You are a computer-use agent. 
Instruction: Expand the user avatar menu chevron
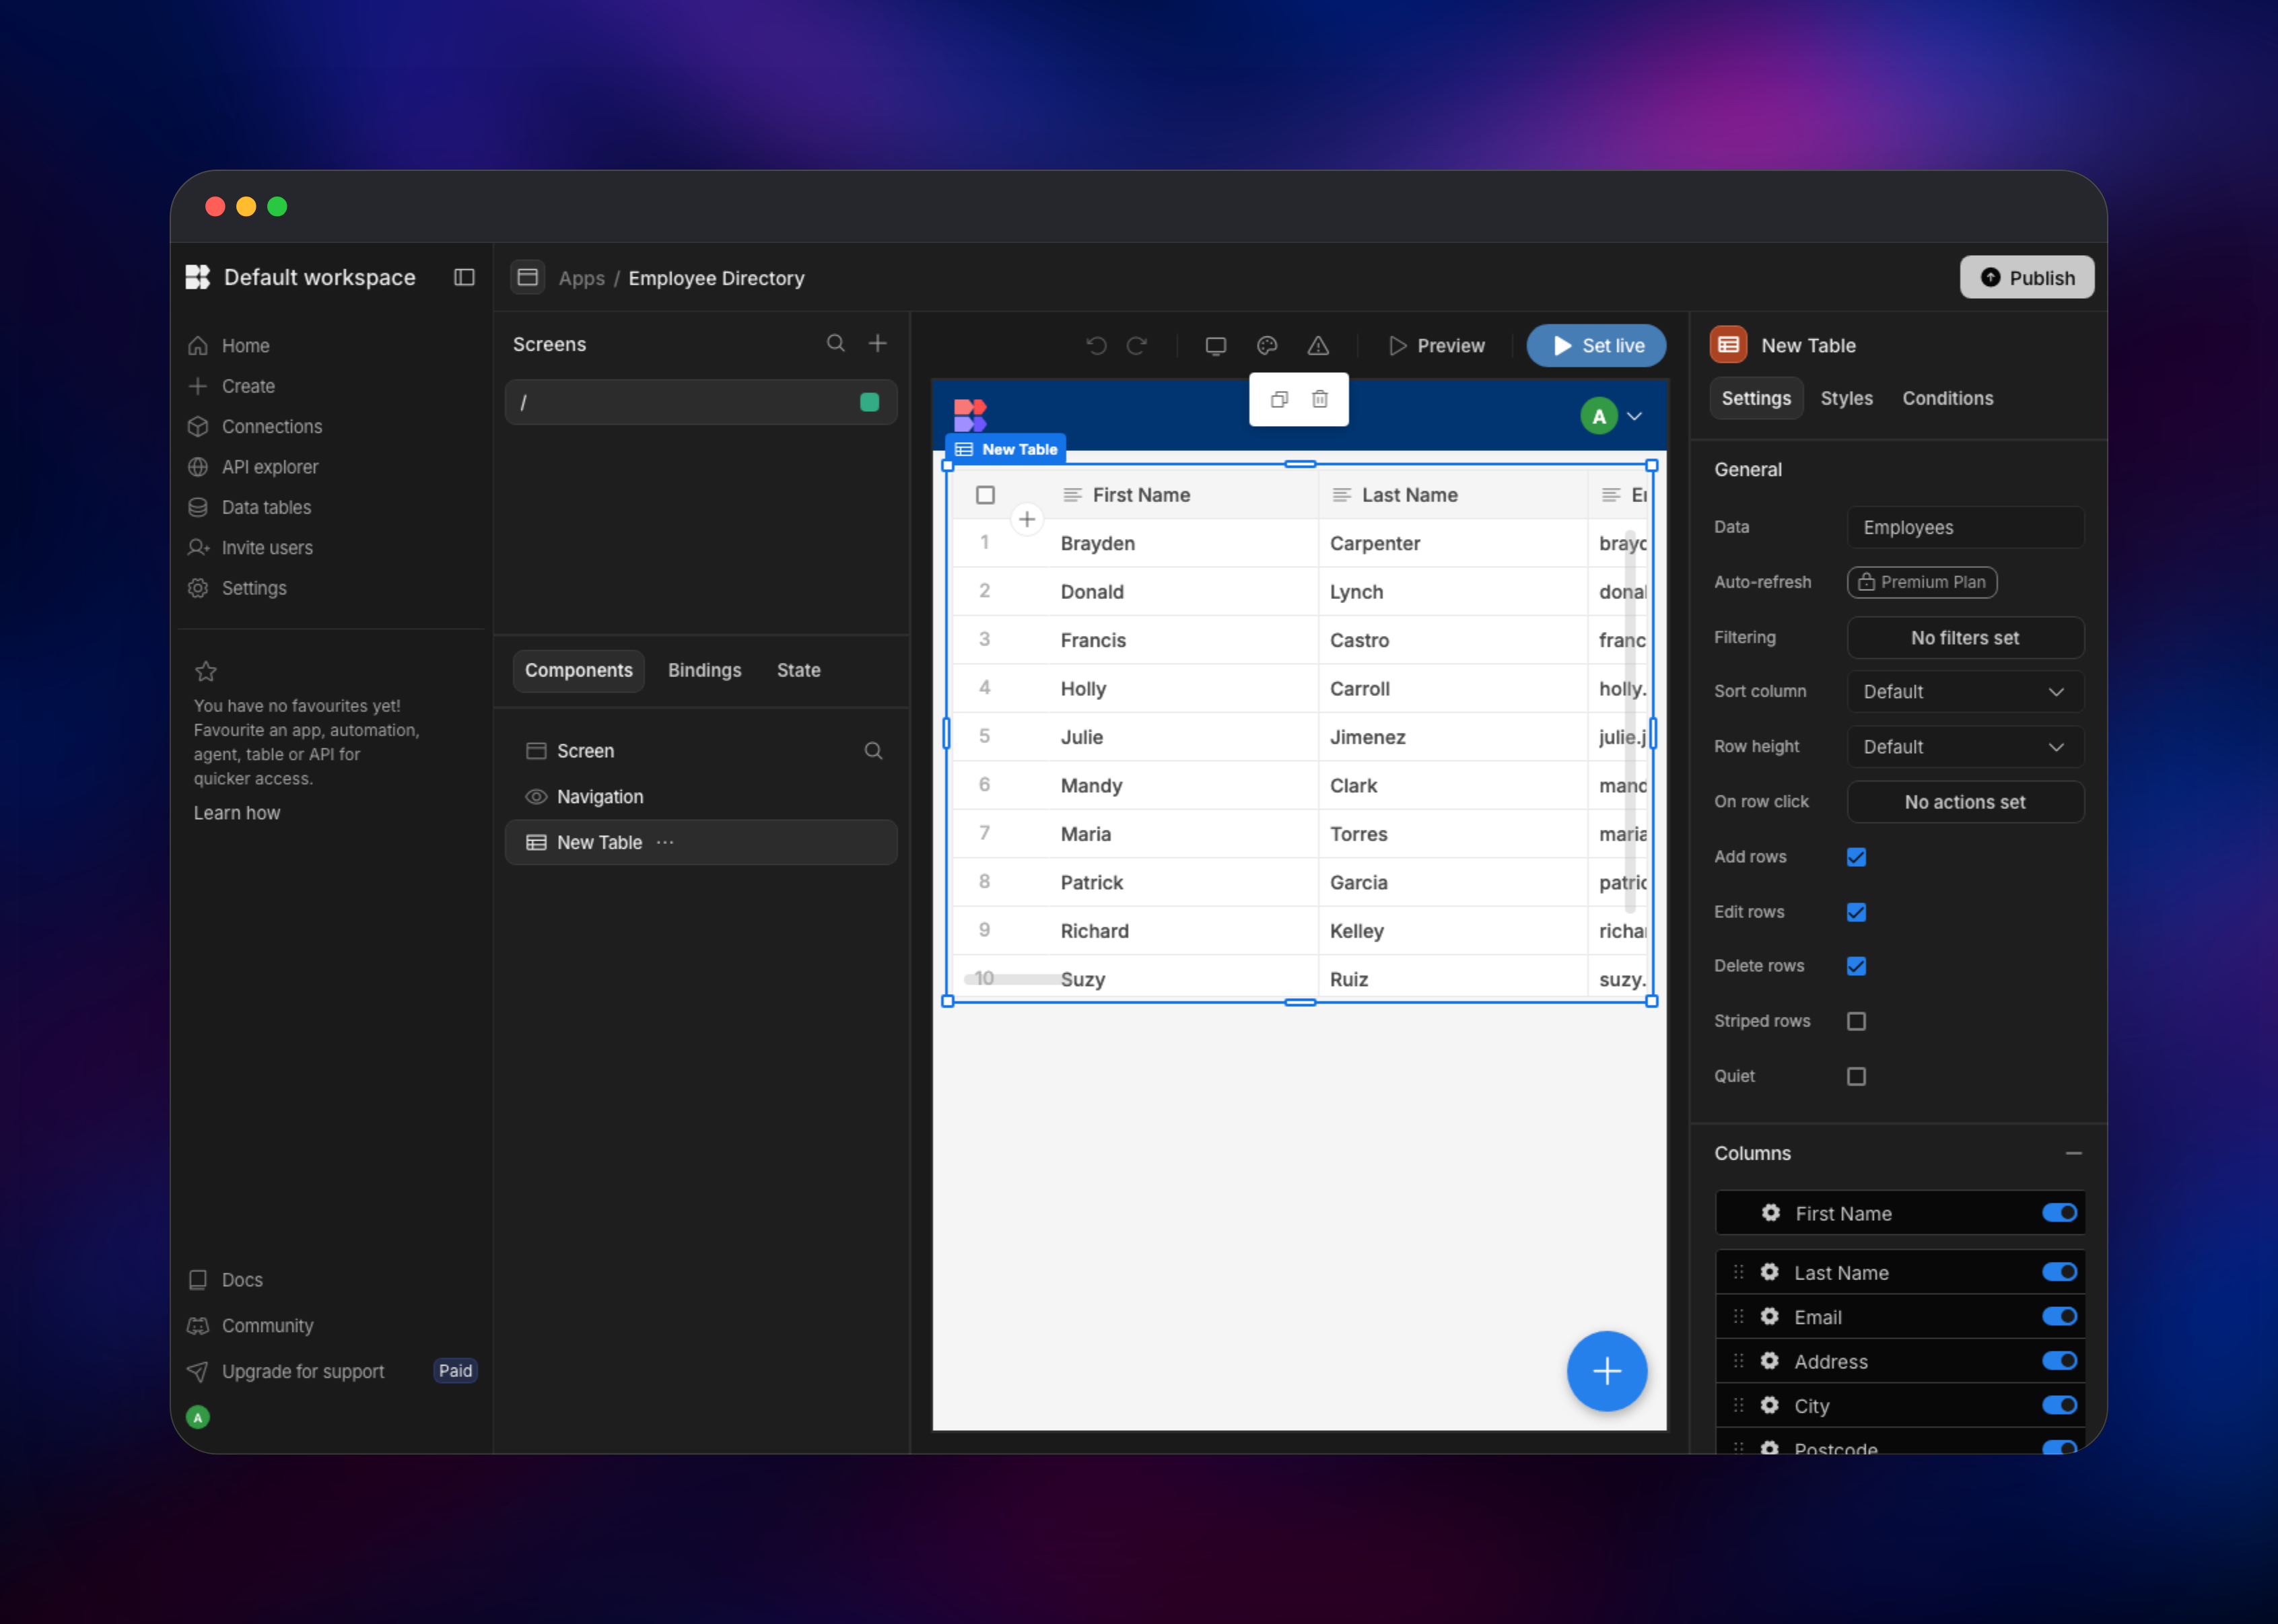point(1634,416)
